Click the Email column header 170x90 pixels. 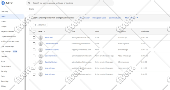[x=73, y=31]
